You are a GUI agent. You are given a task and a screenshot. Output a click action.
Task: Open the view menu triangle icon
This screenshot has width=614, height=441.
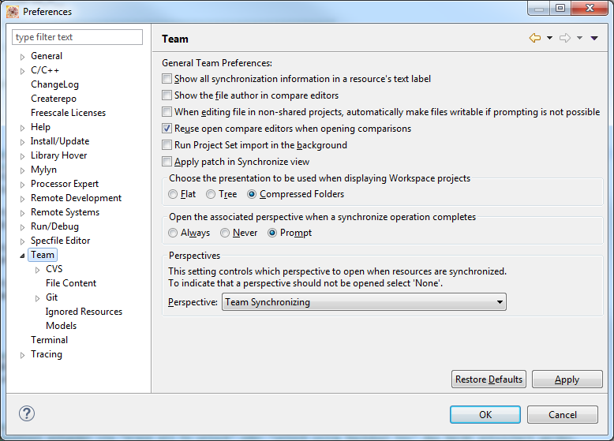click(x=594, y=38)
